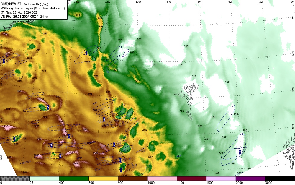Click the map value 278
The image size is (295, 185).
point(182,111)
